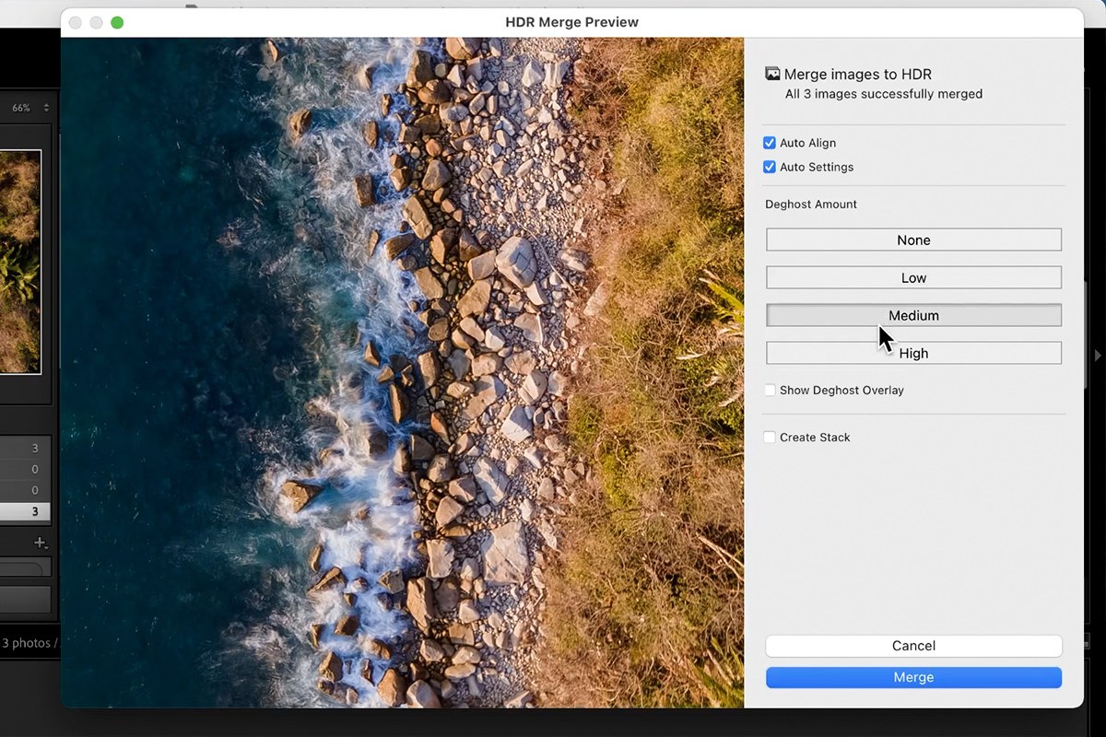This screenshot has height=737, width=1106.
Task: Click the "3 photos" status text
Action: pyautogui.click(x=29, y=643)
